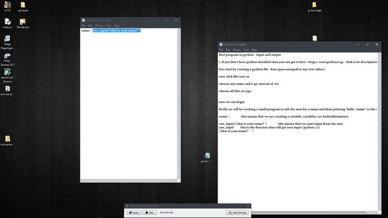Image resolution: width=388 pixels, height=218 pixels.
Task: Open the Nmap - Zenmap GUI shortcut
Action: (7, 56)
